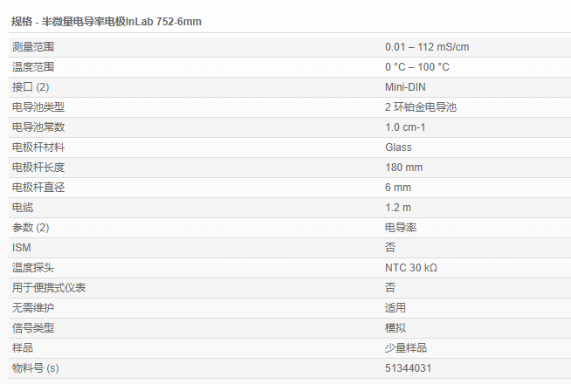Image resolution: width=571 pixels, height=384 pixels.
Task: Click the 参数 (2) label
Action: (x=31, y=228)
